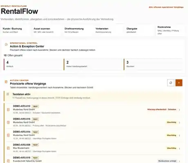Screen dimensions: 188x163
Task: Expand the Max Mustermann row chevron
Action: 179,148
